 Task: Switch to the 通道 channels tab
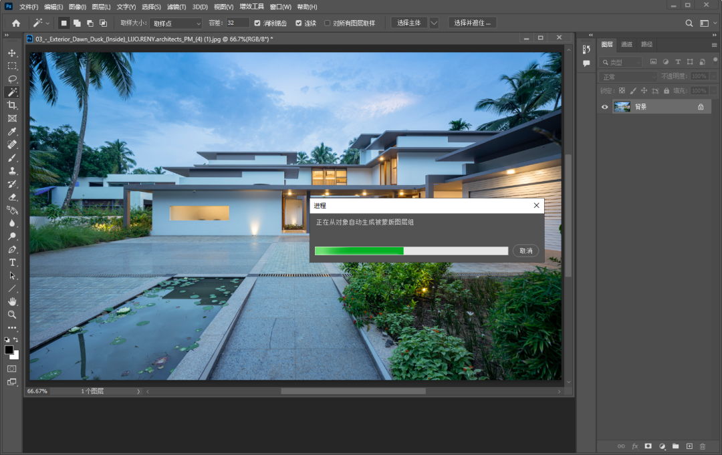[626, 45]
